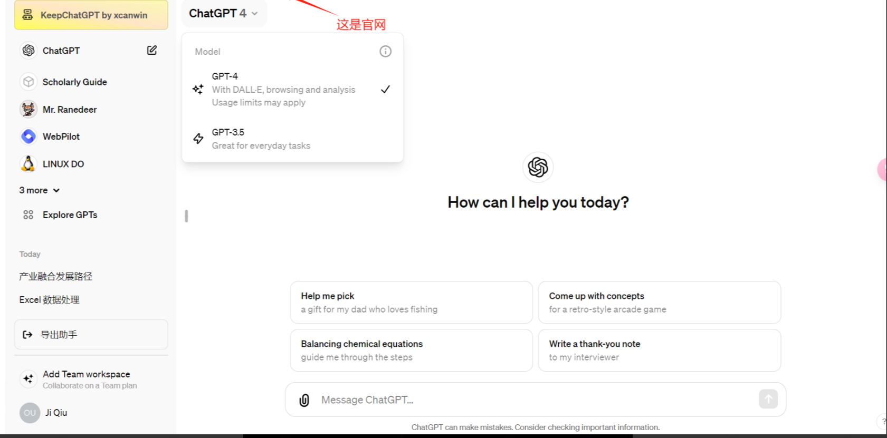Choose Balancing chemical equations suggestion

[x=411, y=351]
